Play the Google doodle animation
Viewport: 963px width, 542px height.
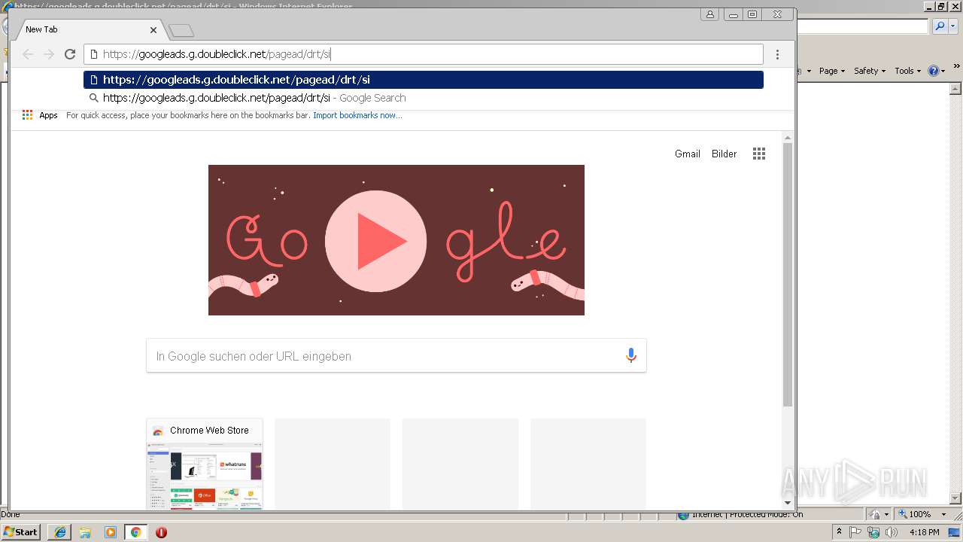pyautogui.click(x=375, y=242)
